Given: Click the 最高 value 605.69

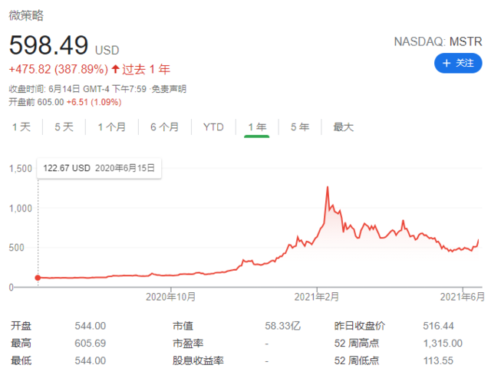Looking at the screenshot, I should click(x=91, y=343).
